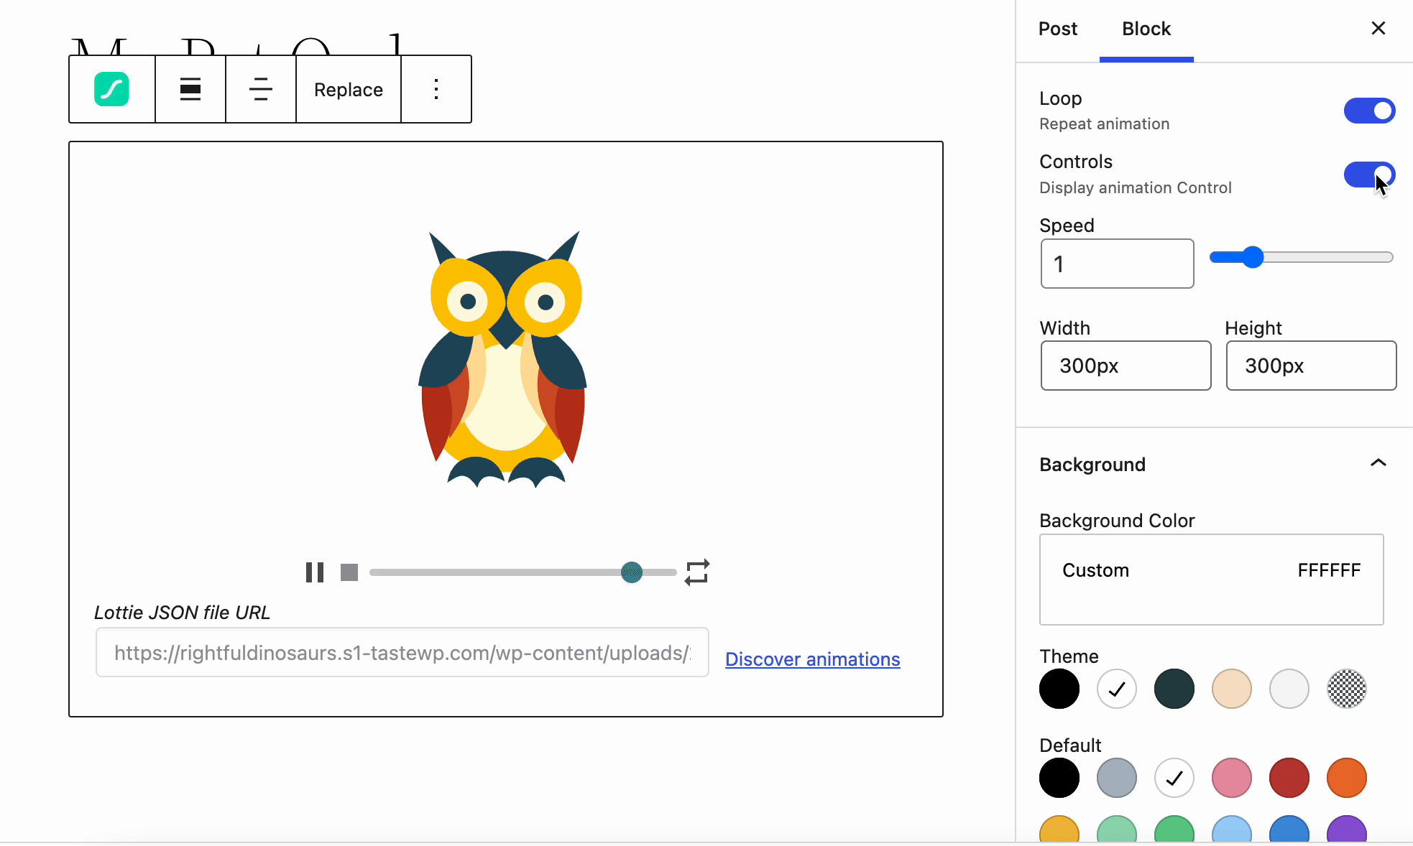1413x846 pixels.
Task: Select the Block tab
Action: point(1146,29)
